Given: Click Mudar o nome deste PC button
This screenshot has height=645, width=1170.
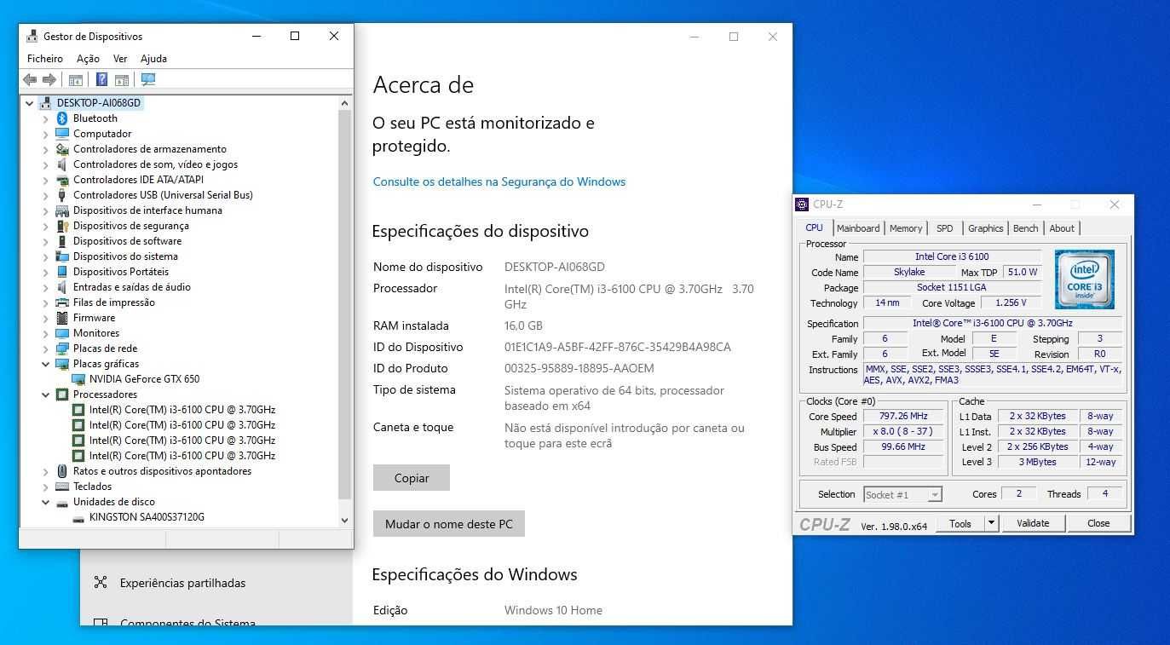Looking at the screenshot, I should 449,524.
